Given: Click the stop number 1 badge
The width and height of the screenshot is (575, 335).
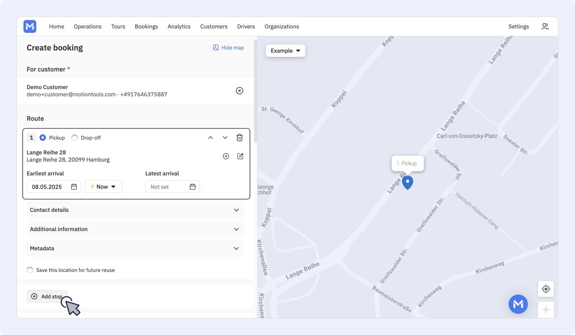Looking at the screenshot, I should click(31, 138).
